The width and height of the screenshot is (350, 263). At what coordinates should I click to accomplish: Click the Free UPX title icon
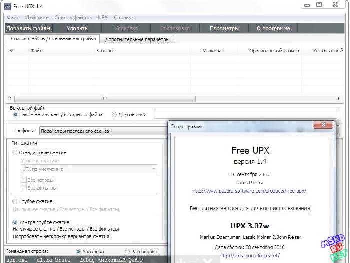(7, 6)
